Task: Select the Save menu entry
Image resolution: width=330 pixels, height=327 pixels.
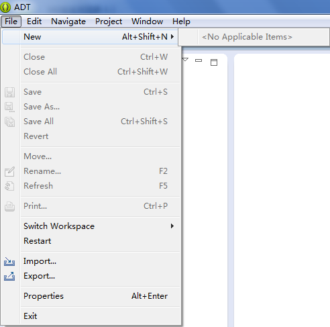Action: point(91,92)
